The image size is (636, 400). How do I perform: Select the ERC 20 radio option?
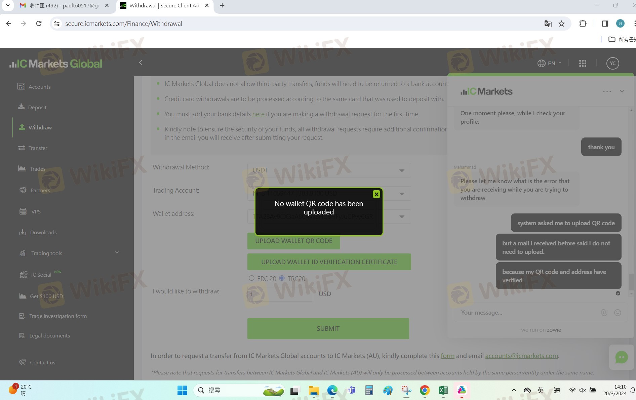(251, 278)
